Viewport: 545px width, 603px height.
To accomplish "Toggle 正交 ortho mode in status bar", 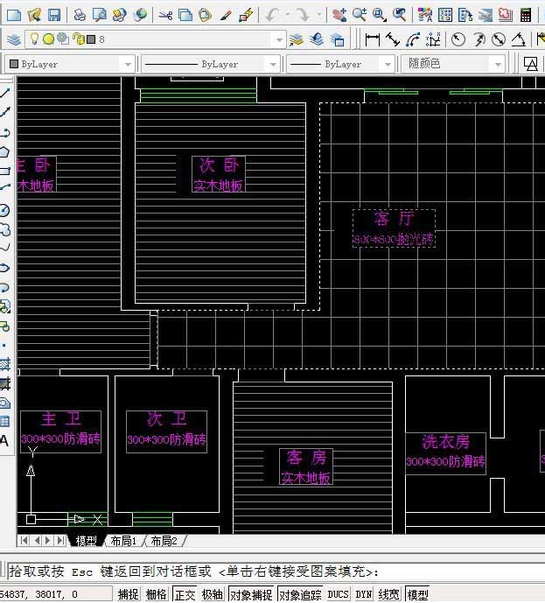I will 185,594.
